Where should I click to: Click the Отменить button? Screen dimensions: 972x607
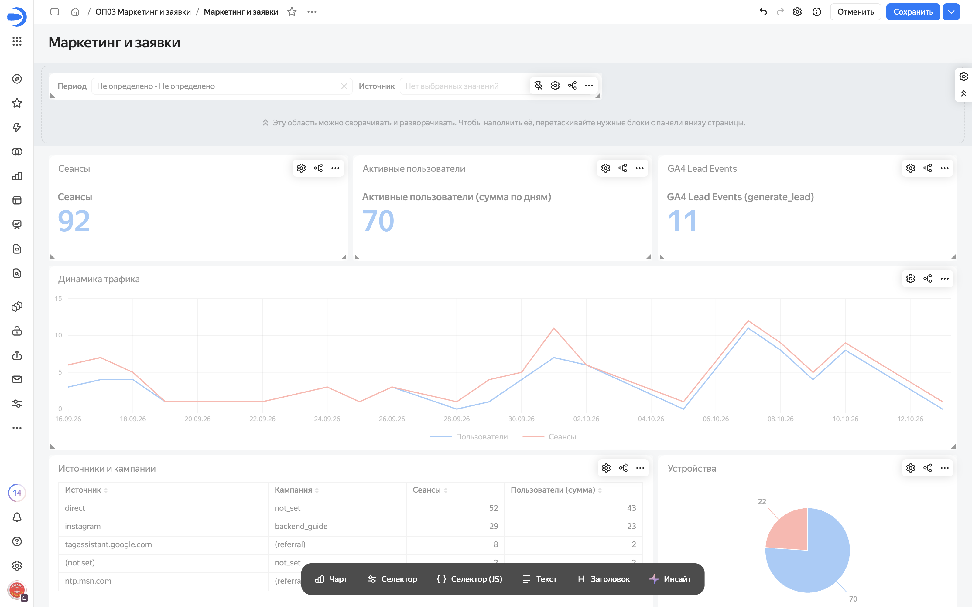pyautogui.click(x=856, y=12)
